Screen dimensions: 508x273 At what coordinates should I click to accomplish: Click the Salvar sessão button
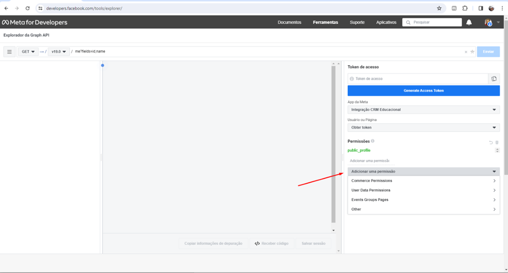pos(313,244)
